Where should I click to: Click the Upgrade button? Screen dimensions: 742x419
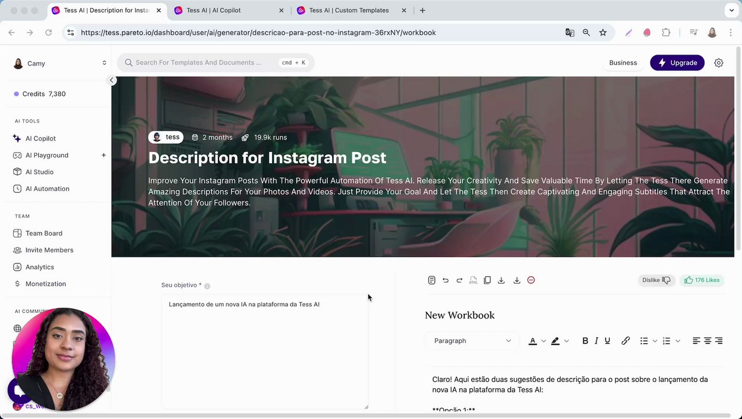[x=677, y=63]
